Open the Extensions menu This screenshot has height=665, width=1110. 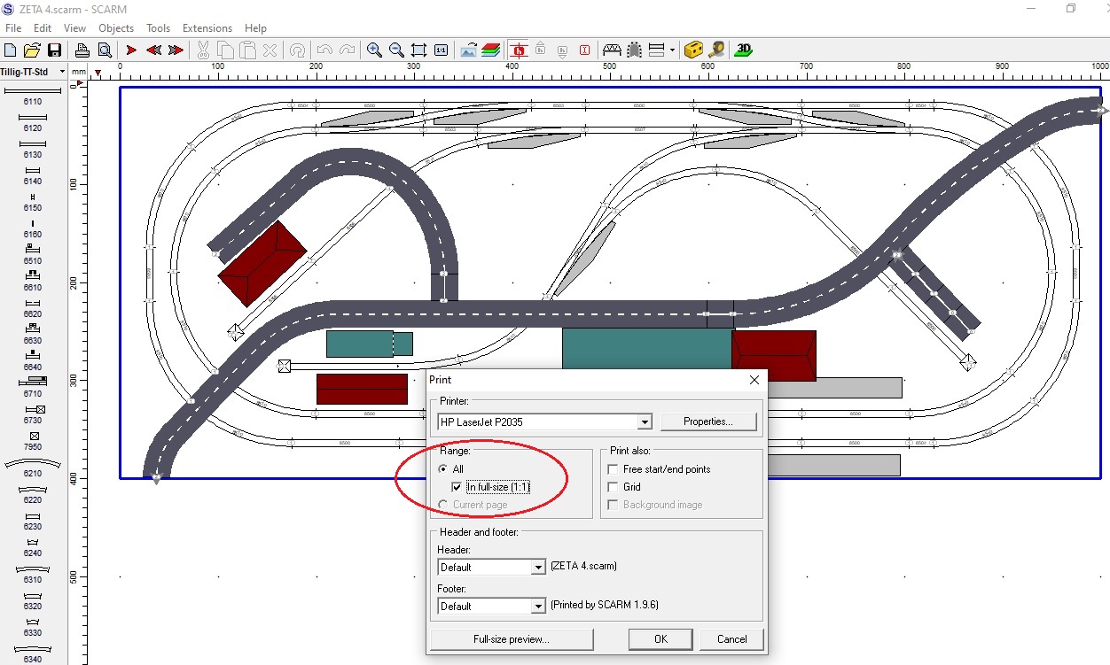tap(207, 28)
